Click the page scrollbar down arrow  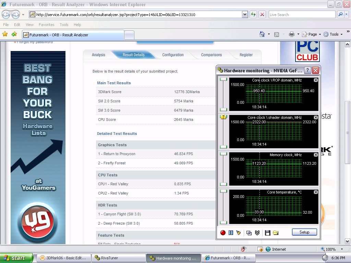click(348, 241)
